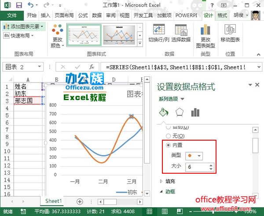Click the selected orange data point marker
264x216 pixels.
click(x=132, y=116)
